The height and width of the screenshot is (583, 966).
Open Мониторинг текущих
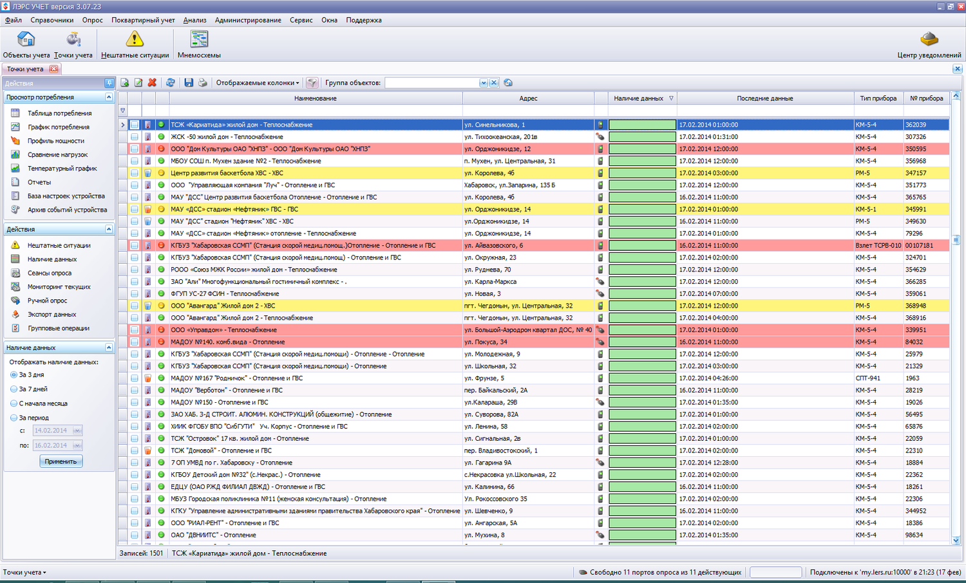click(x=59, y=287)
